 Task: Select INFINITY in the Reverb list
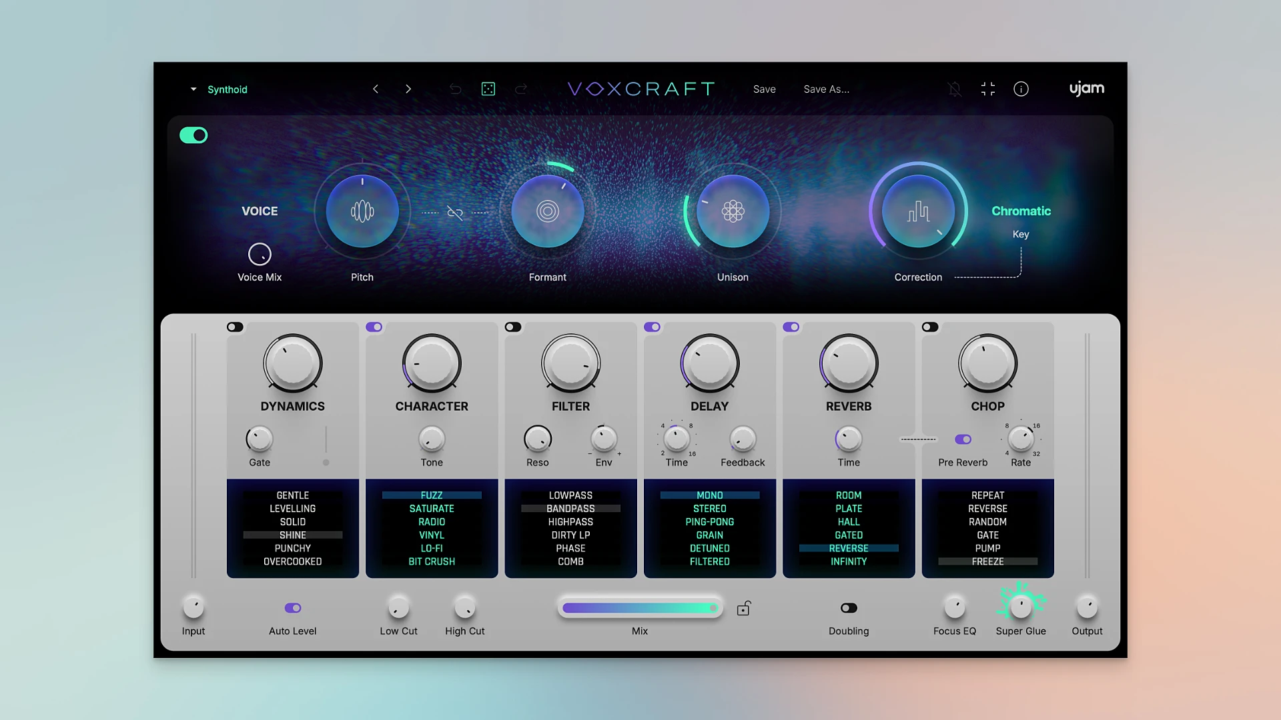(x=848, y=561)
